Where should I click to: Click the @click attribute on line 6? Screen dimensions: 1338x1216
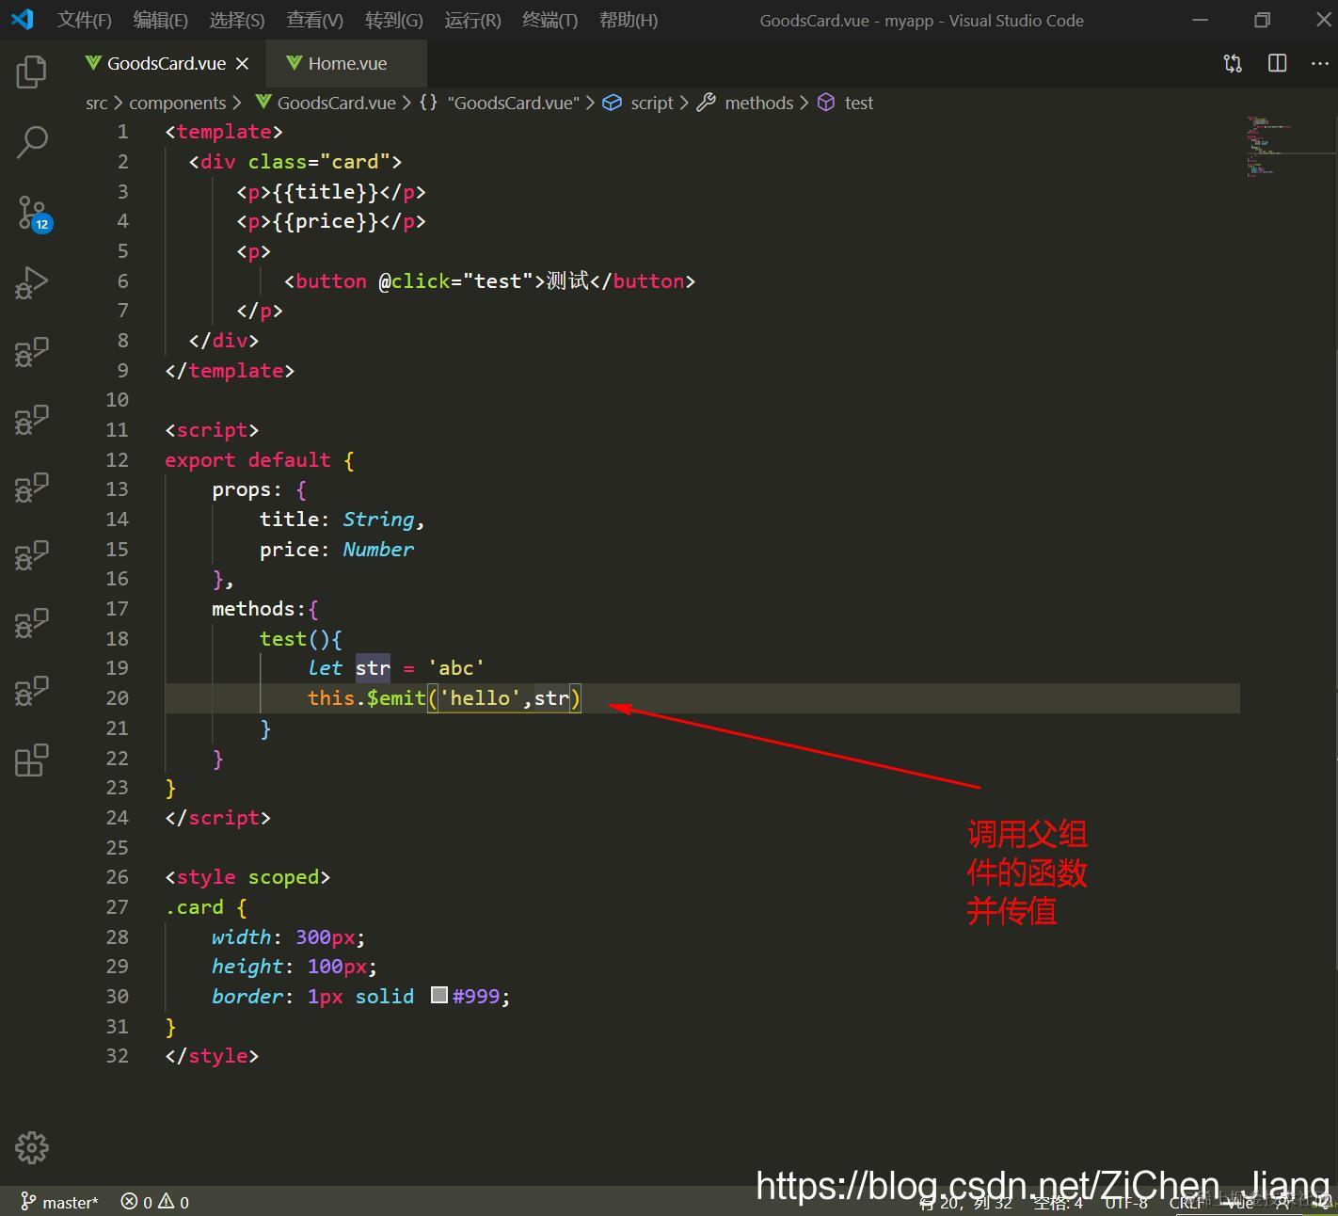[414, 281]
